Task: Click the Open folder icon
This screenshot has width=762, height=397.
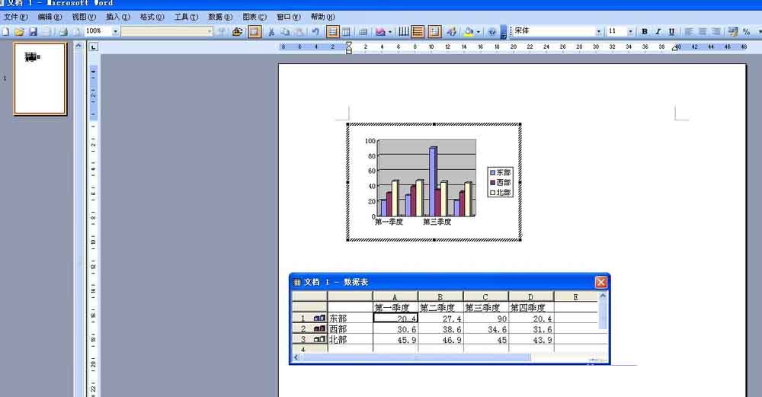Action: click(19, 31)
